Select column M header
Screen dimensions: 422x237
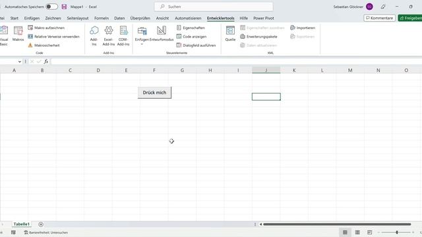click(x=350, y=70)
